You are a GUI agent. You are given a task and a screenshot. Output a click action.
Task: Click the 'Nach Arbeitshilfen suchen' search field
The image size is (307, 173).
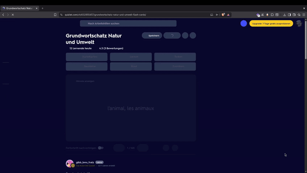pyautogui.click(x=128, y=23)
